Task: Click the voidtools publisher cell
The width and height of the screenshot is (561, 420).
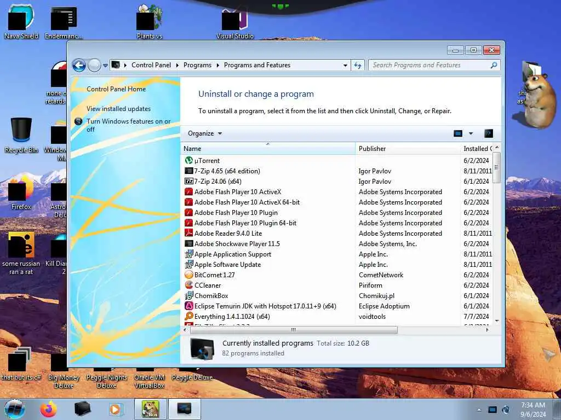Action: click(x=372, y=317)
